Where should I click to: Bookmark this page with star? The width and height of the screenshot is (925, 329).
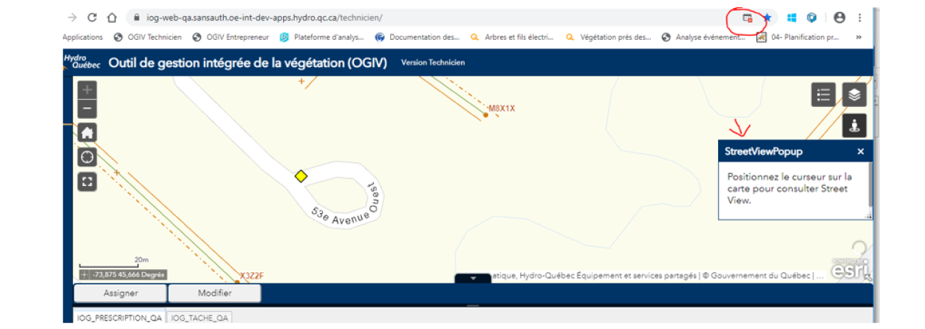point(768,17)
